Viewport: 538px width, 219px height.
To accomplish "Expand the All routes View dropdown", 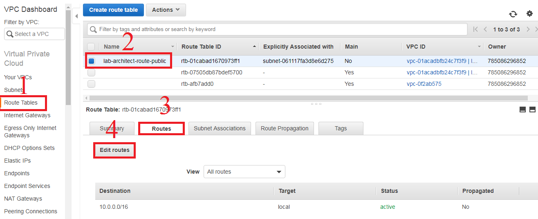I will click(244, 172).
